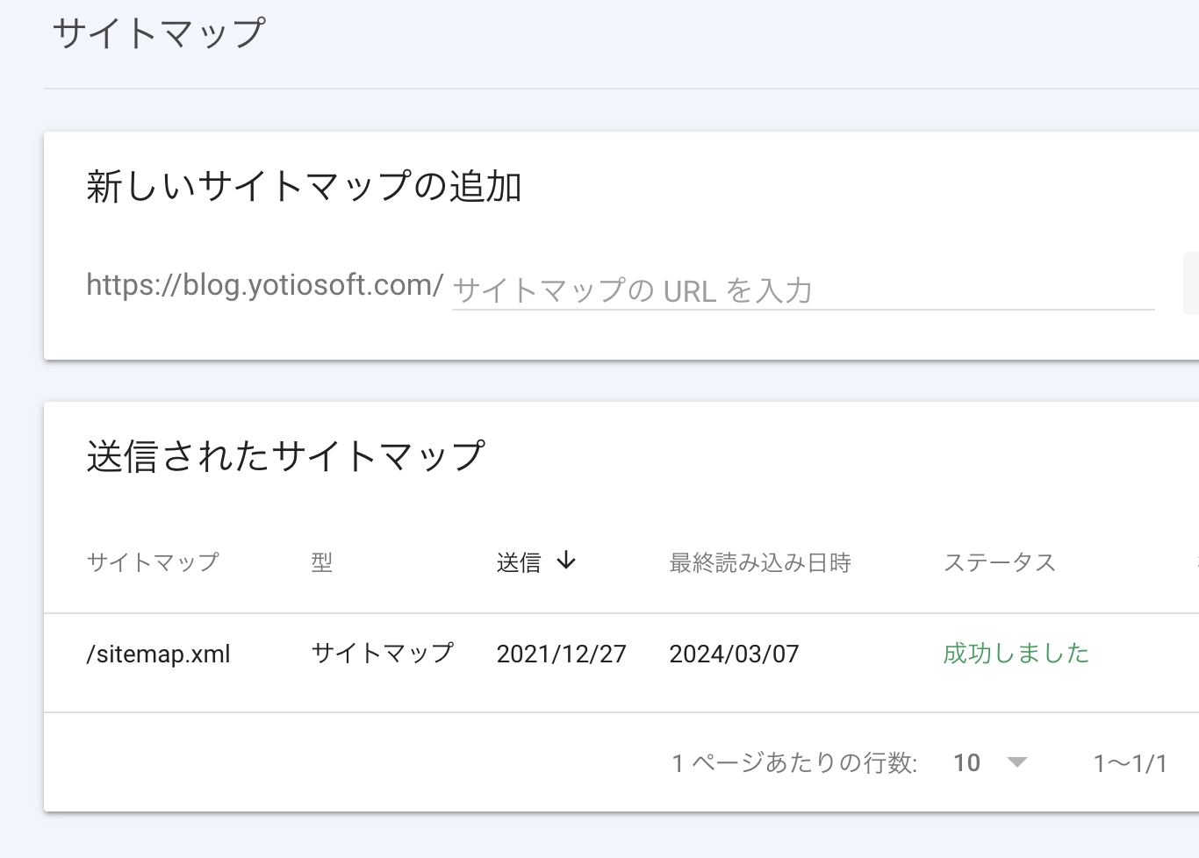Image resolution: width=1199 pixels, height=858 pixels.
Task: Click the last read date 2024/03/07
Action: (735, 654)
